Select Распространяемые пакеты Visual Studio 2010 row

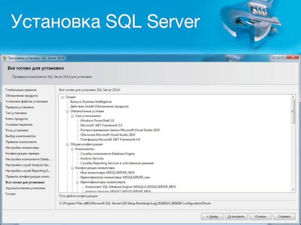pos(120,130)
